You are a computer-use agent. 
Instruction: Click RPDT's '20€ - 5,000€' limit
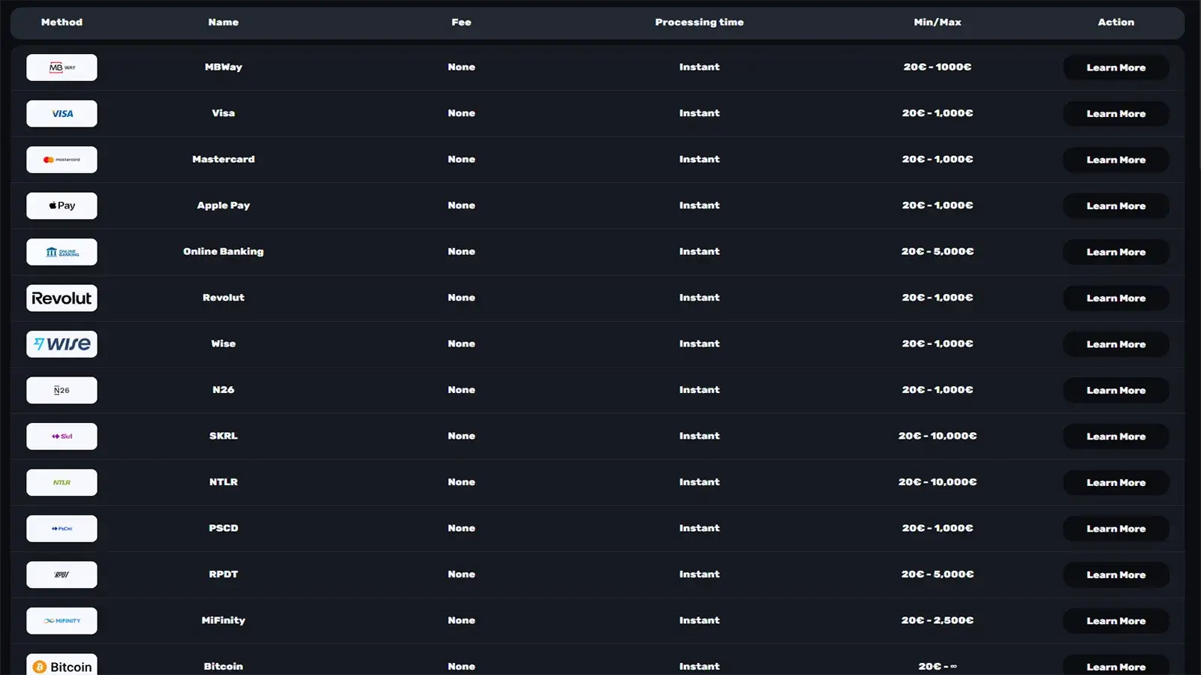(938, 574)
